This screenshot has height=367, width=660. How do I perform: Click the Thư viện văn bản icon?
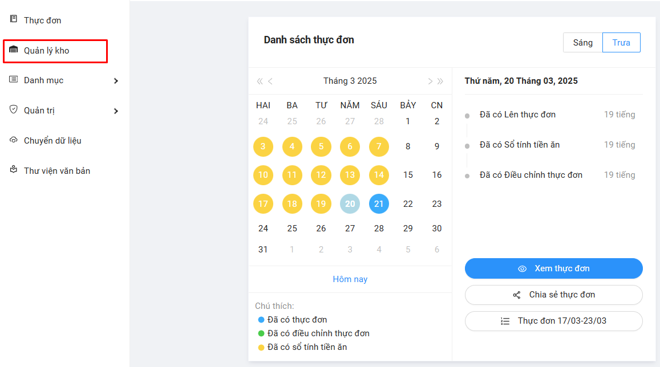pyautogui.click(x=14, y=170)
